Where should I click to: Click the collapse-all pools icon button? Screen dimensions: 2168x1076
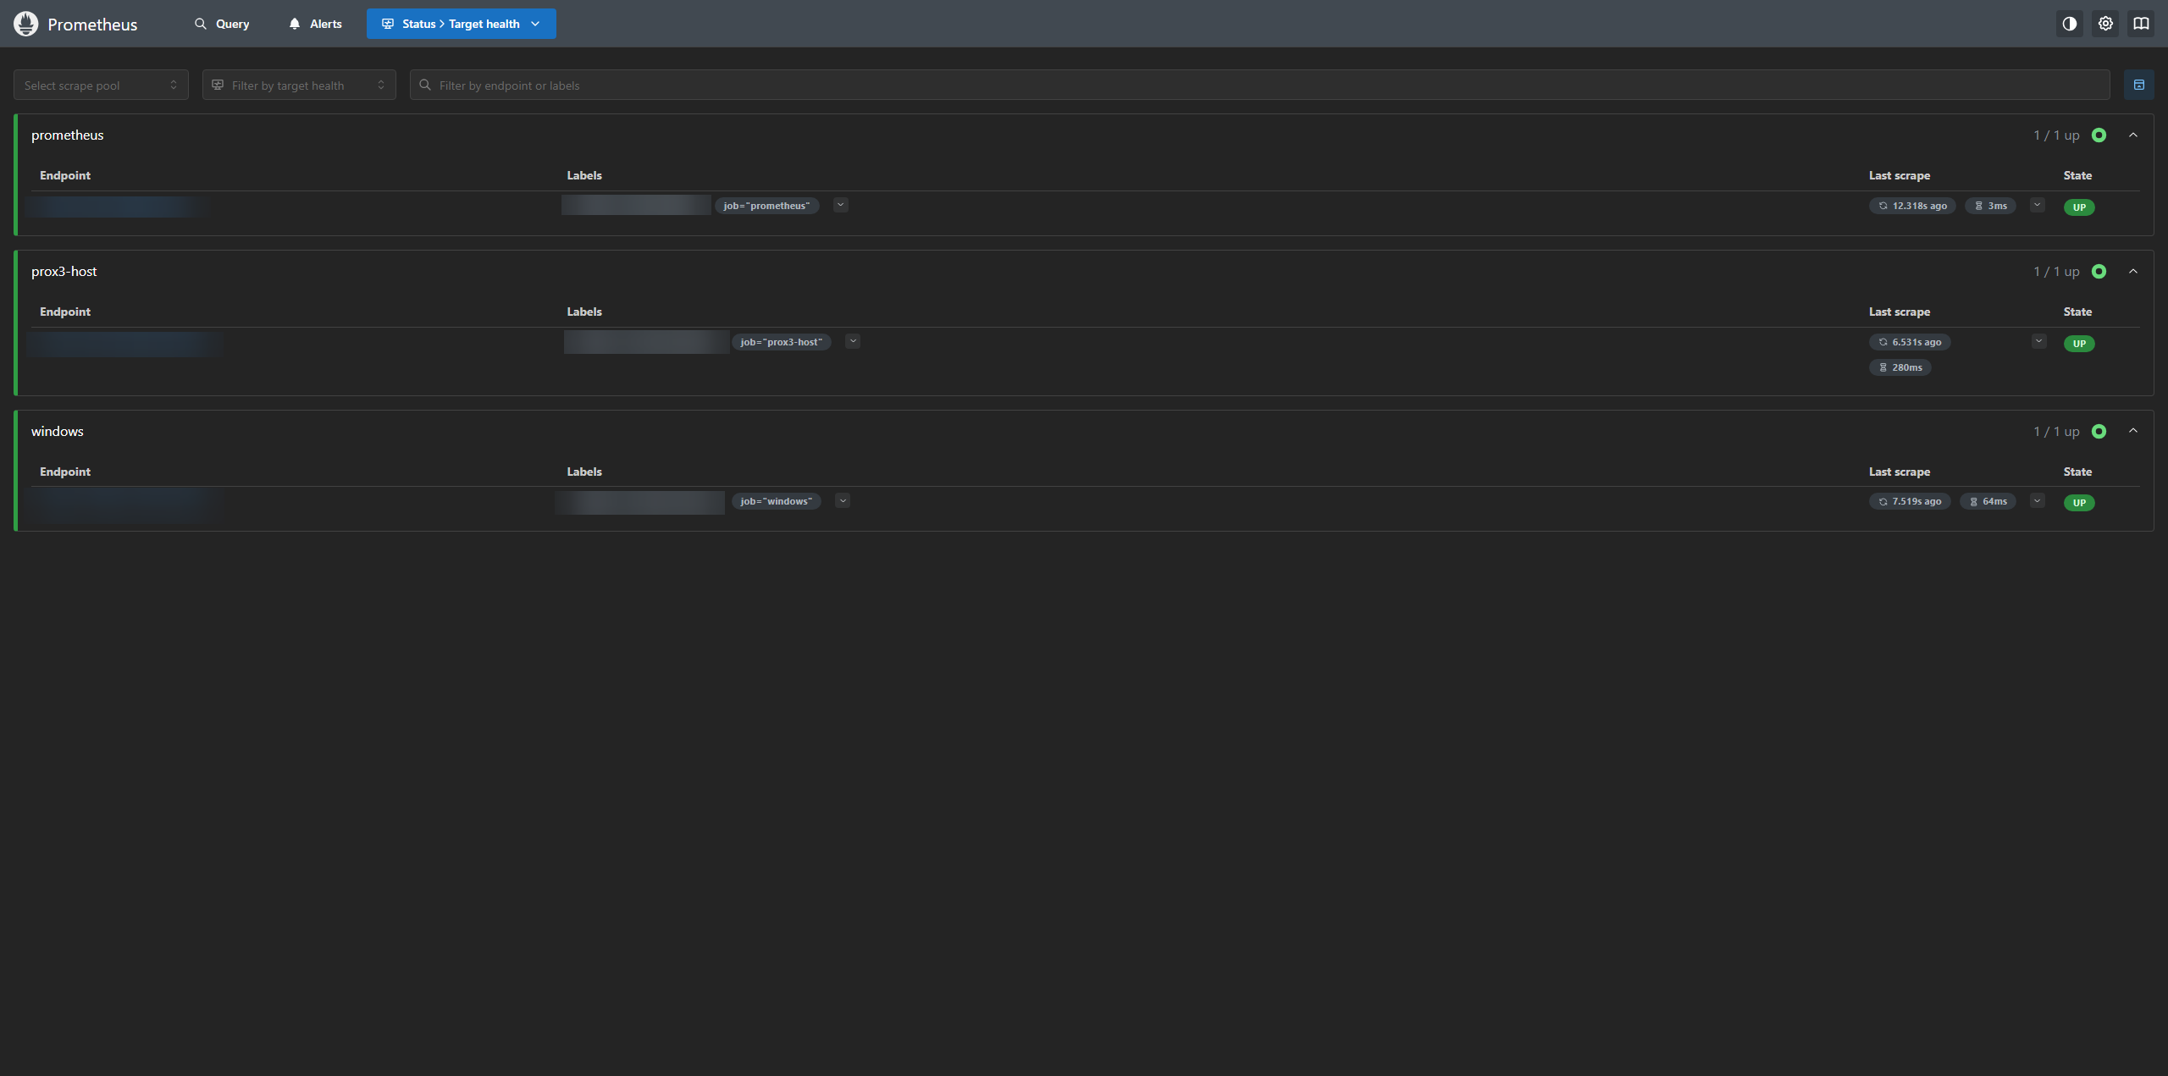point(2138,85)
